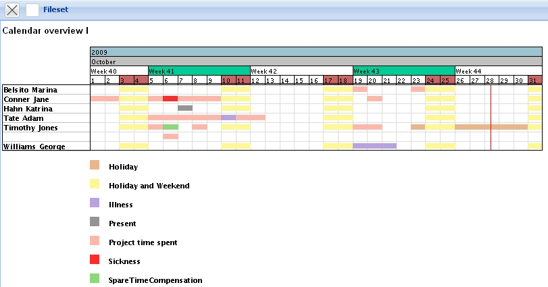
Task: Click day 28 in the calendar header
Action: 491,80
